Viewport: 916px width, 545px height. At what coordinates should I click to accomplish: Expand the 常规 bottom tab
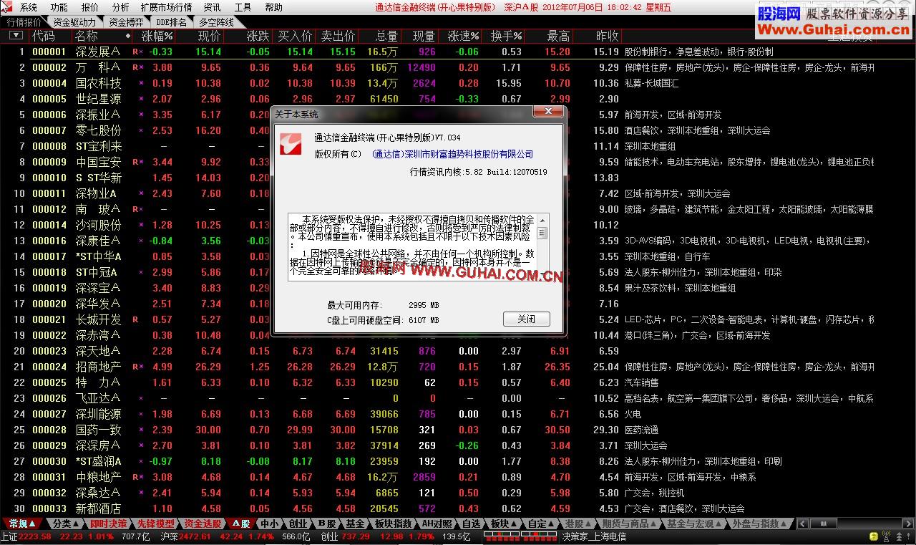[23, 524]
